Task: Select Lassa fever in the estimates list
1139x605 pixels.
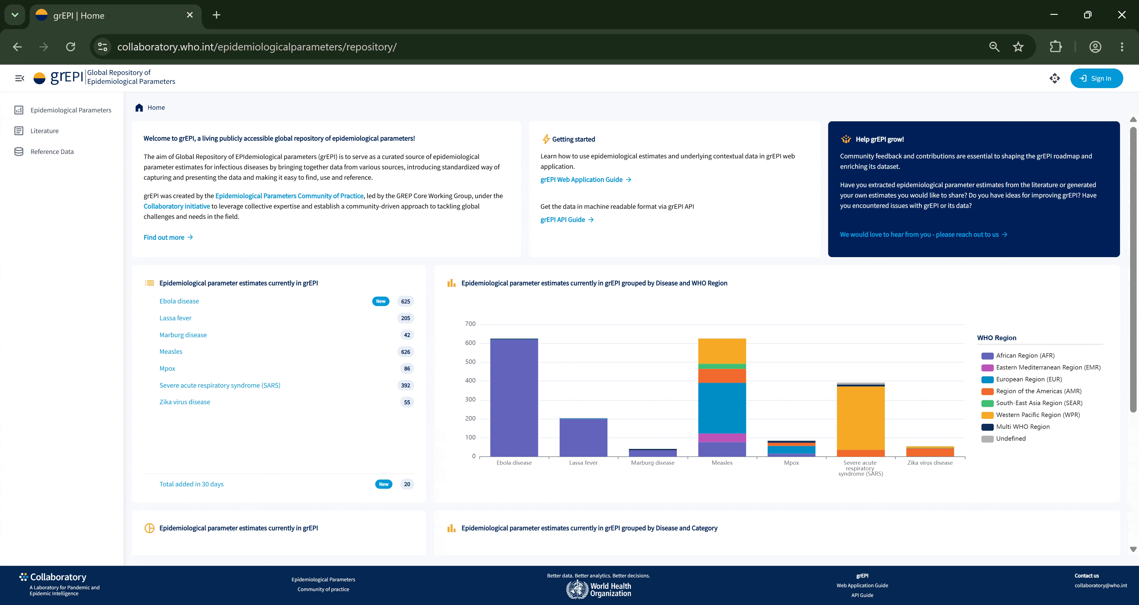Action: (176, 318)
